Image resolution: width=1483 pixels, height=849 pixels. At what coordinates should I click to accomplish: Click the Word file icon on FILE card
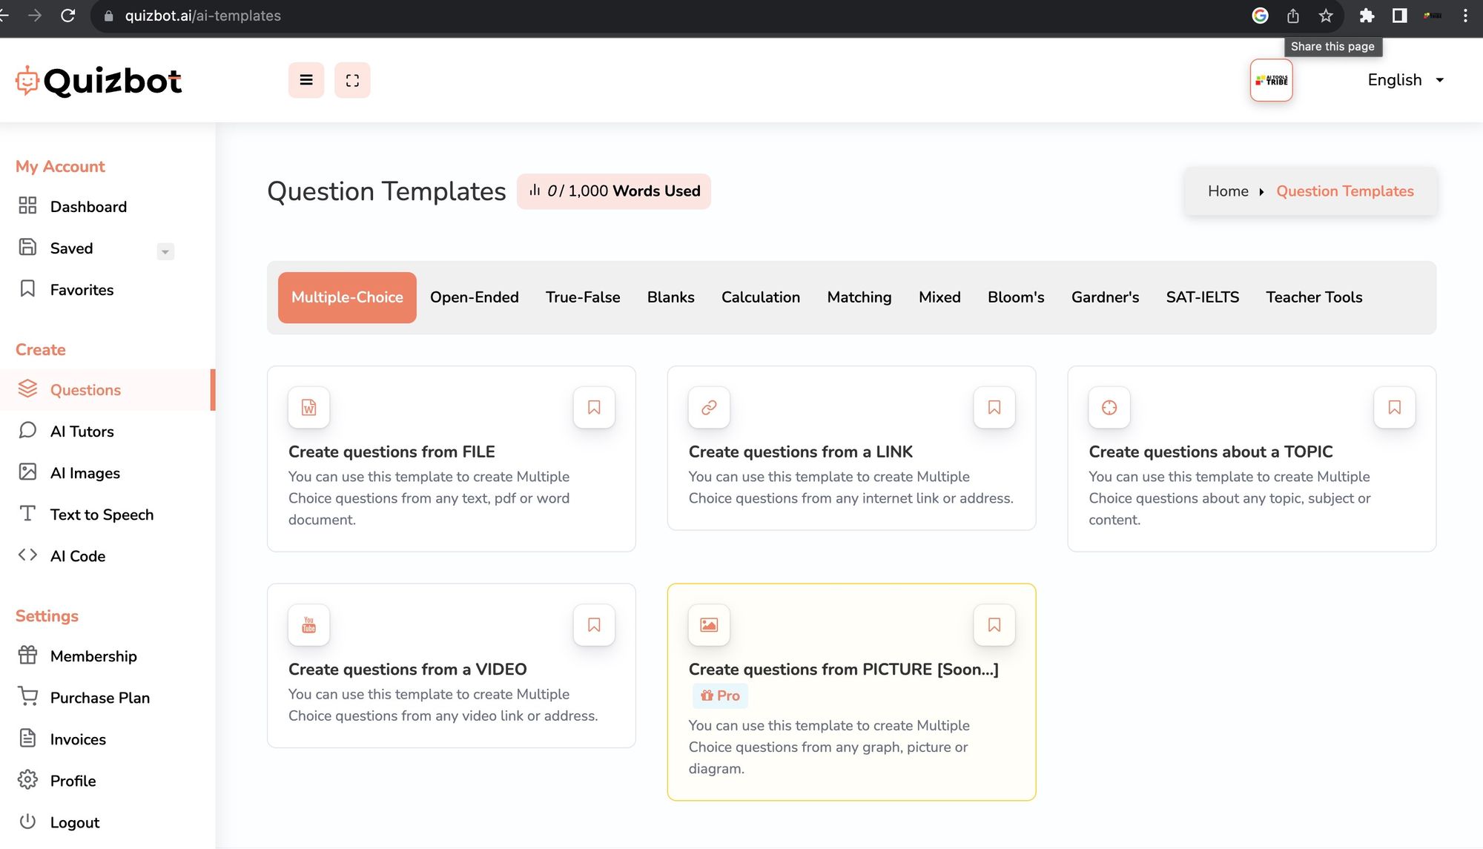[308, 407]
